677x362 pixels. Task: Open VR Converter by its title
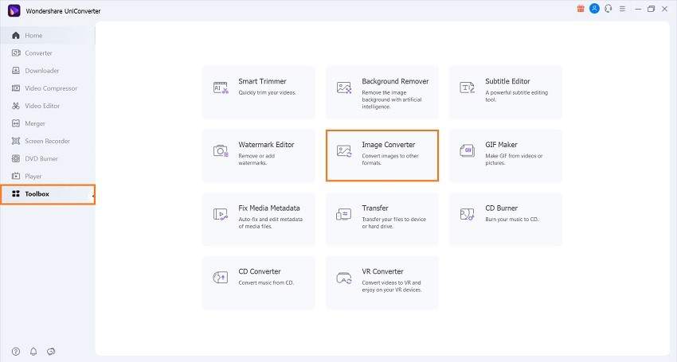click(382, 271)
